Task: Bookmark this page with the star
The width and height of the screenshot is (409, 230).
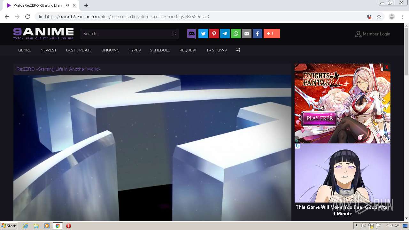Action: 379,17
